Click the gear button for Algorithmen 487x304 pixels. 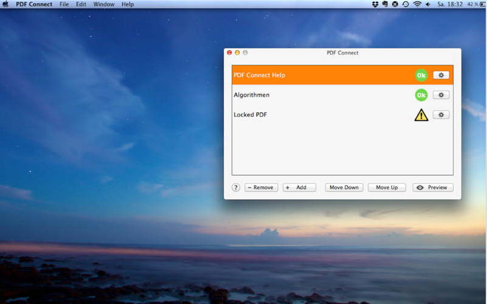coord(441,95)
